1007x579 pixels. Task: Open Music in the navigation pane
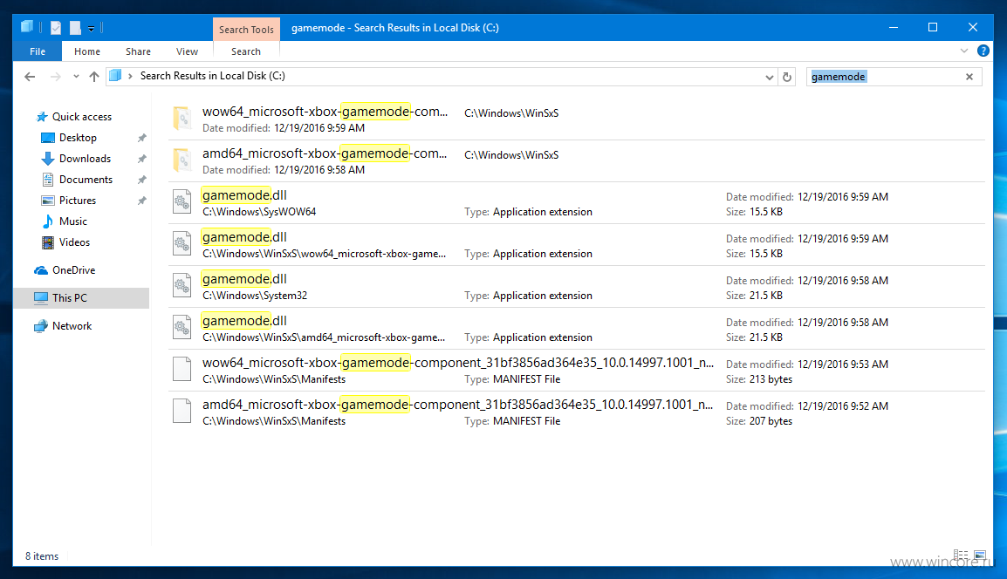click(72, 221)
